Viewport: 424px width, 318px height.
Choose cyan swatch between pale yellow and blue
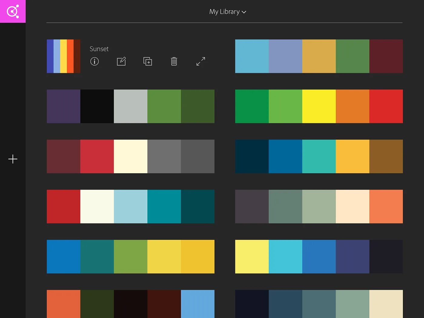point(285,257)
